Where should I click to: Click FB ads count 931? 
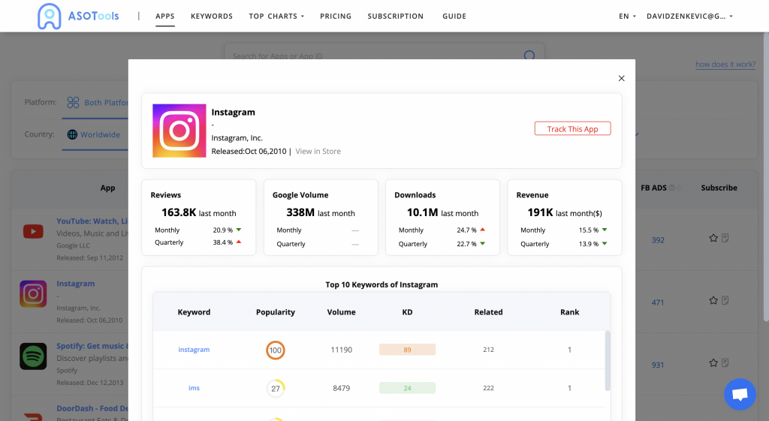point(658,365)
